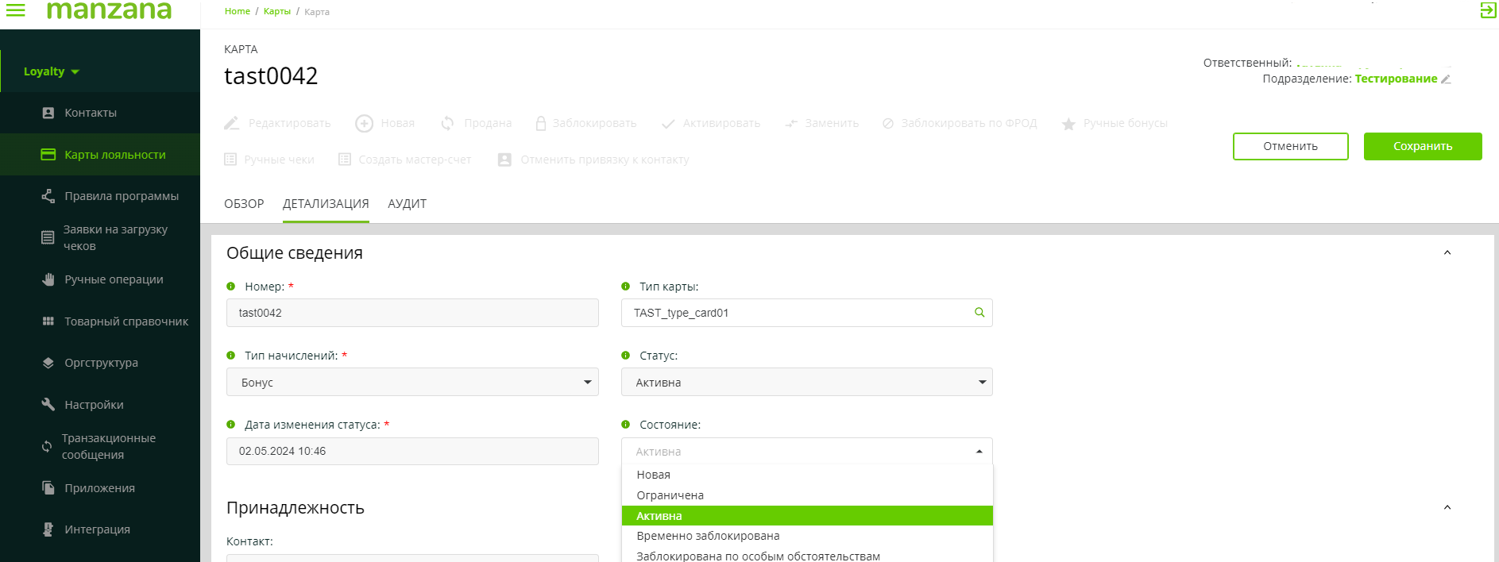Open the Статус dropdown
The width and height of the screenshot is (1499, 562).
[x=806, y=383]
